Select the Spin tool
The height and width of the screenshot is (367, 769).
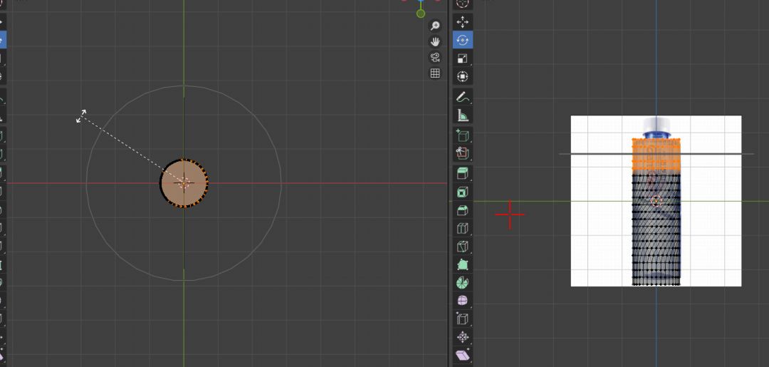pos(463,281)
